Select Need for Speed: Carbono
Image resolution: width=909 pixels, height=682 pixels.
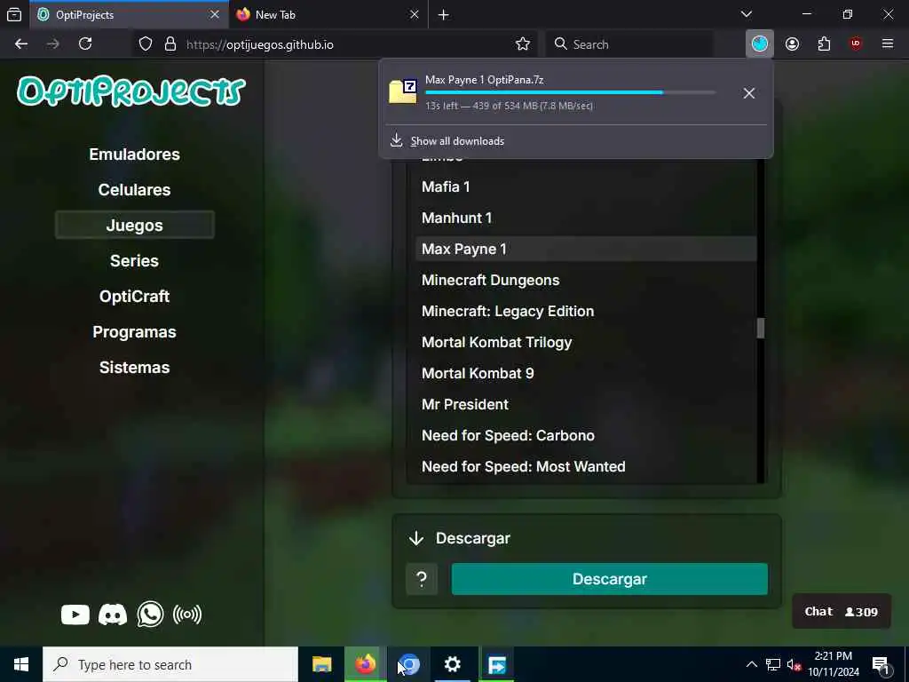coord(586,435)
